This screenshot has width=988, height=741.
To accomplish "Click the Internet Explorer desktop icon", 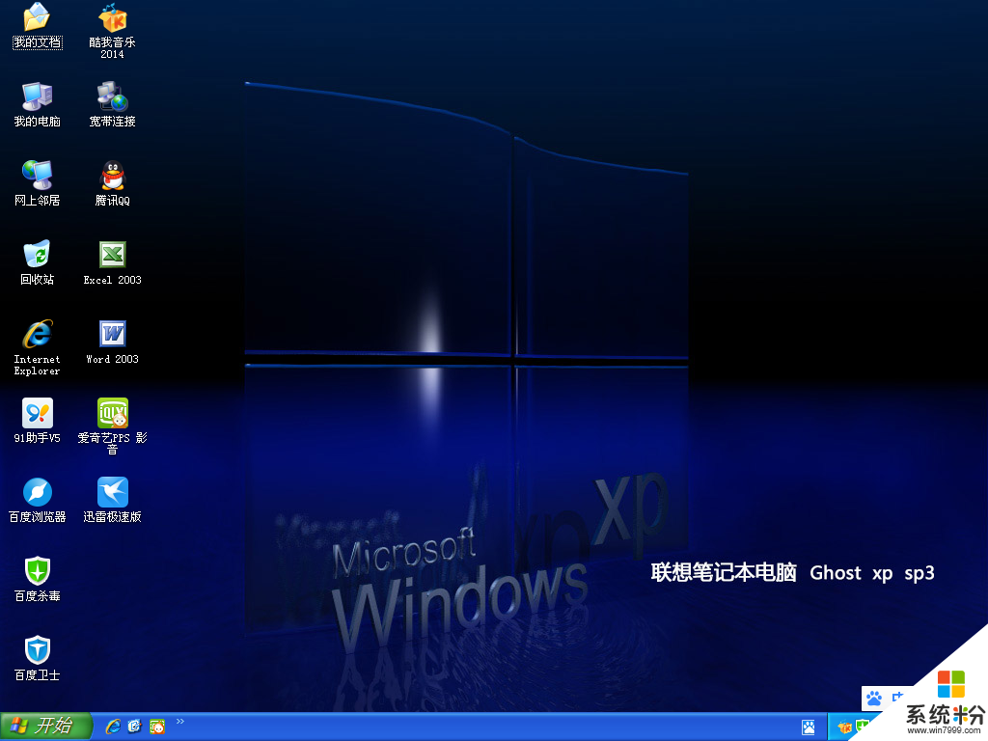I will click(37, 334).
